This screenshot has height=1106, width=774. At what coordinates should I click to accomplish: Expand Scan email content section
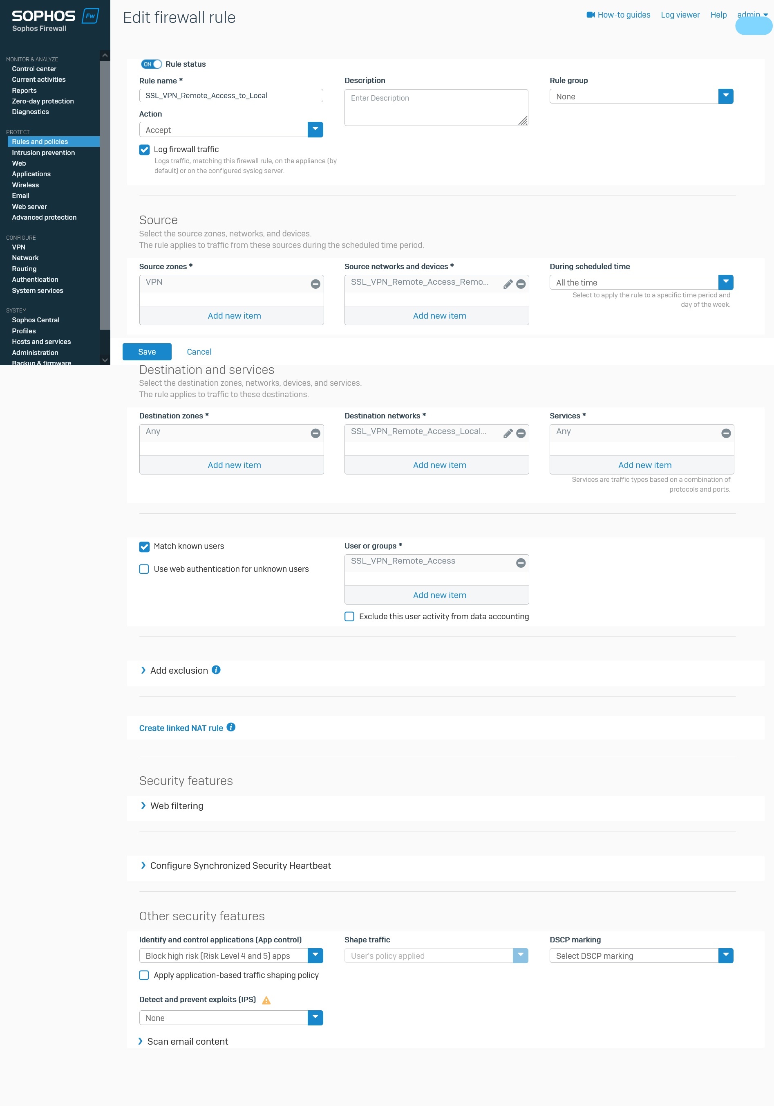183,1041
